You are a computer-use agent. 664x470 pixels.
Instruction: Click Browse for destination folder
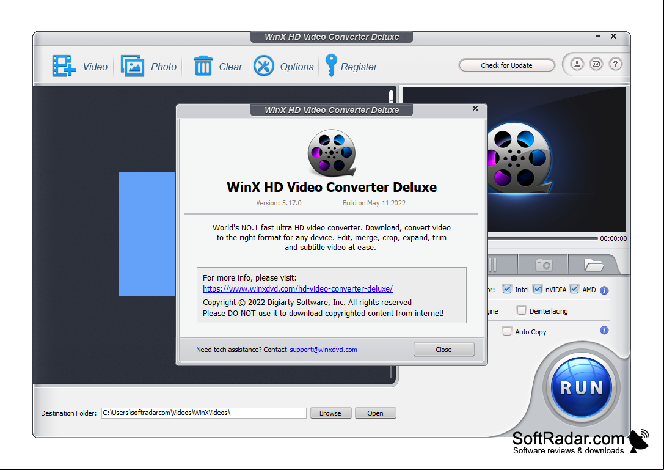pos(330,413)
